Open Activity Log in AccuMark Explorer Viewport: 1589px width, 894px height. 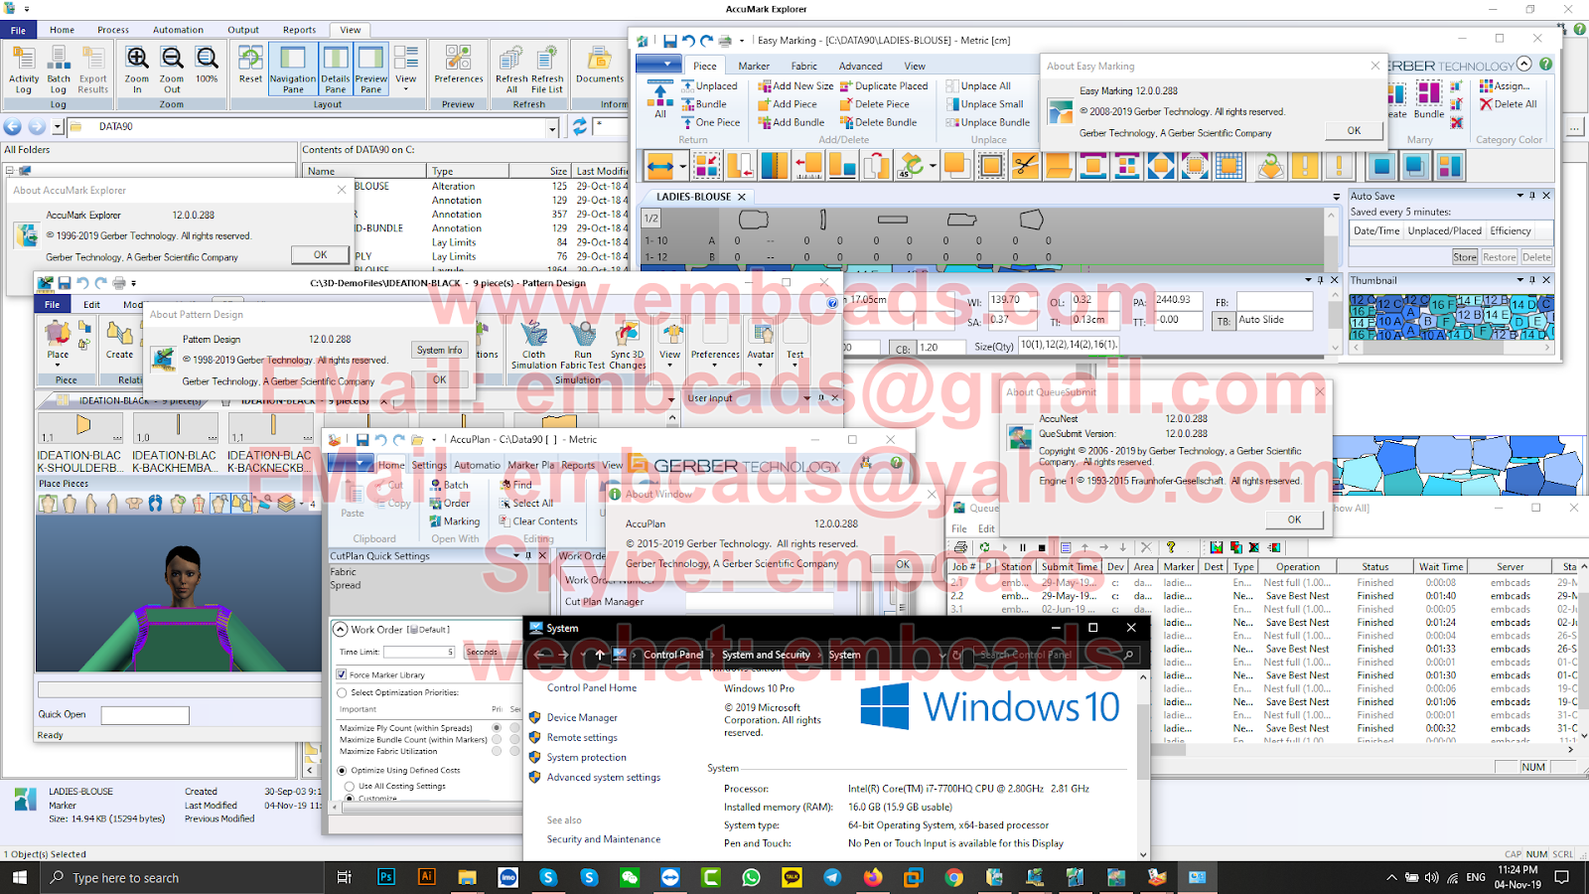tap(24, 70)
